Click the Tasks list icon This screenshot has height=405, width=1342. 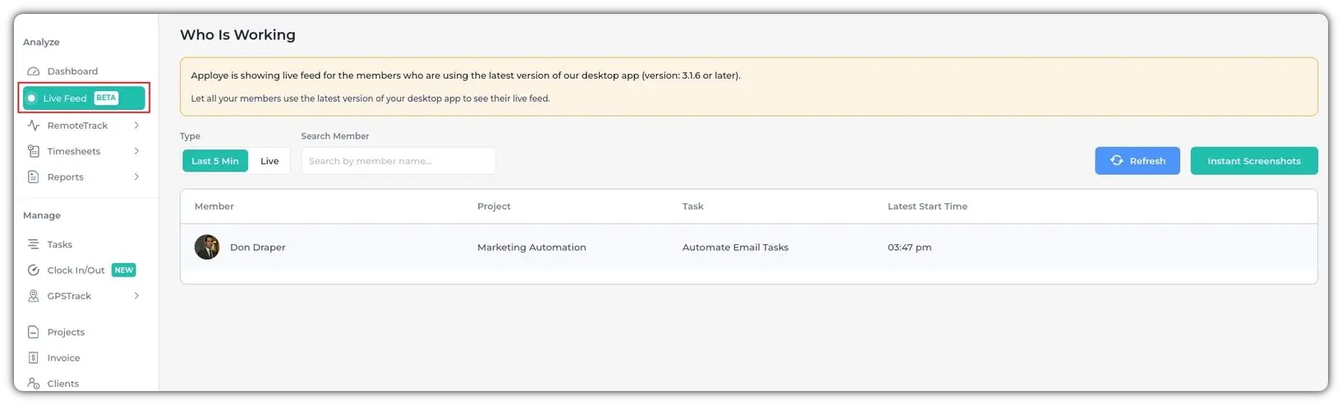34,244
